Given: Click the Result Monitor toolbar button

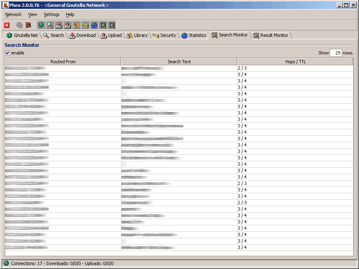Looking at the screenshot, I should tap(112, 25).
